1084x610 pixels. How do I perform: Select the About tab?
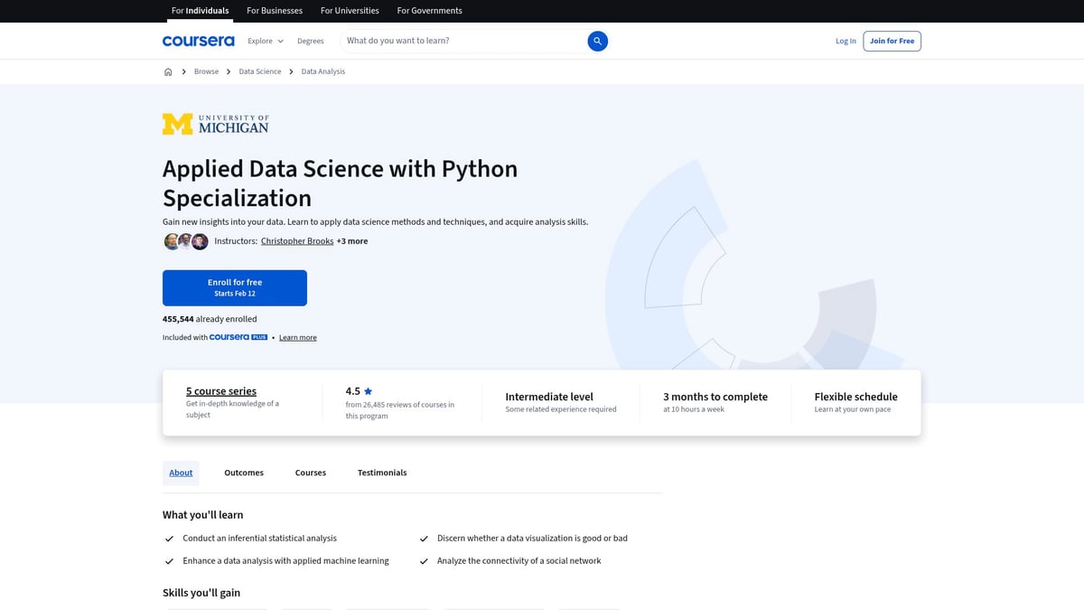point(181,473)
